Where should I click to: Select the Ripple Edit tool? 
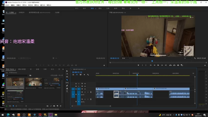tap(67, 77)
